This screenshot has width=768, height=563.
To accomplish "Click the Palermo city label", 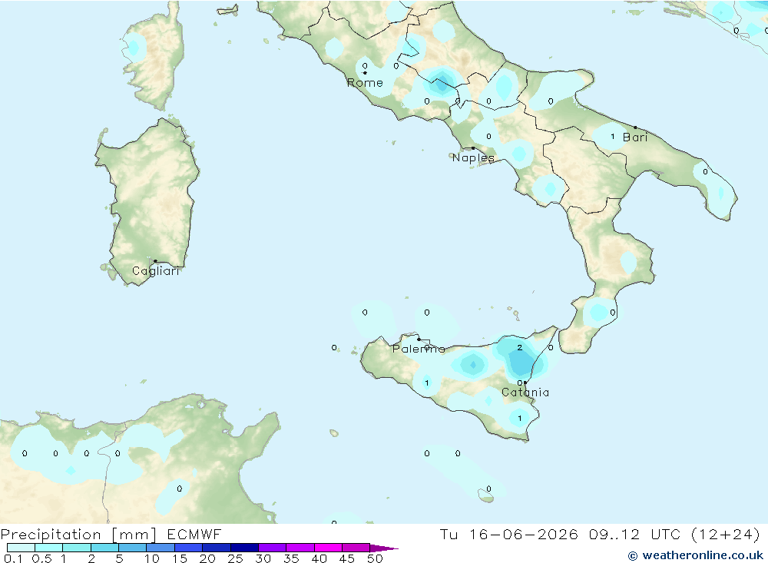I will click(x=419, y=349).
